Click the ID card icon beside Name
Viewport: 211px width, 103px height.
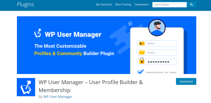pyautogui.click(x=142, y=43)
